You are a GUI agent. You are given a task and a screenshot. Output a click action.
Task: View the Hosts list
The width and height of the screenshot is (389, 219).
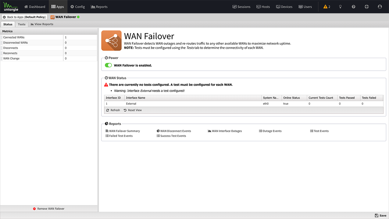(263, 7)
